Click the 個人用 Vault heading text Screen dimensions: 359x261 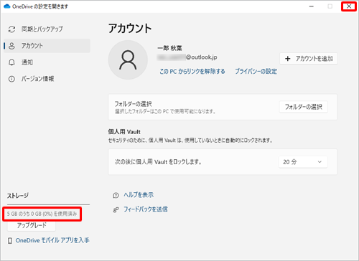[x=124, y=132]
